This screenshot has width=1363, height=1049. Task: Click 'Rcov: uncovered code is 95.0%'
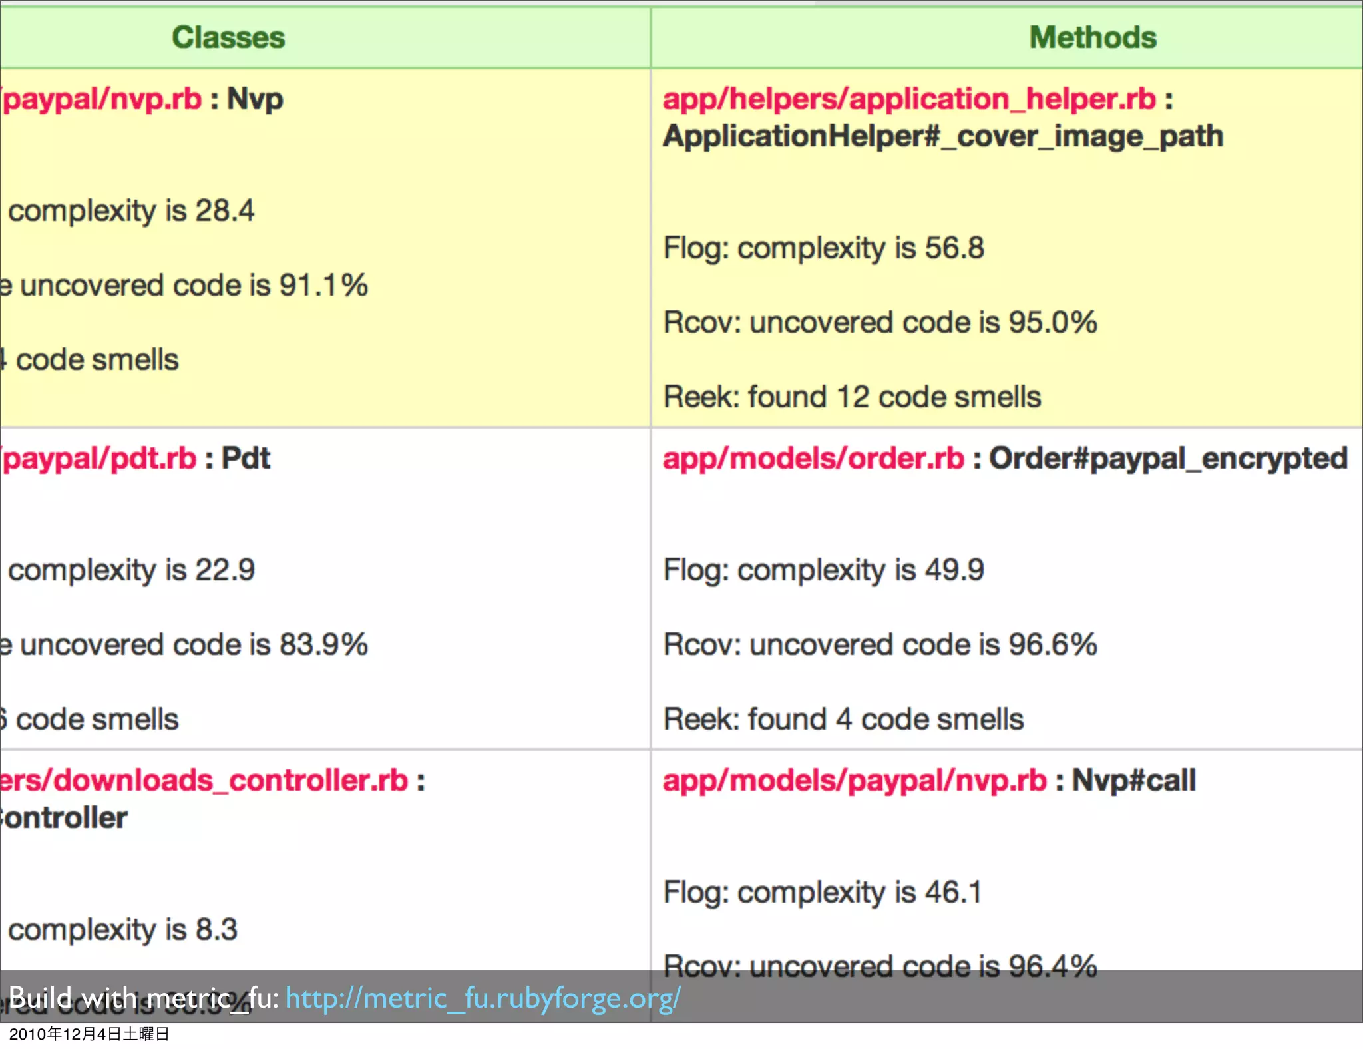click(x=880, y=322)
